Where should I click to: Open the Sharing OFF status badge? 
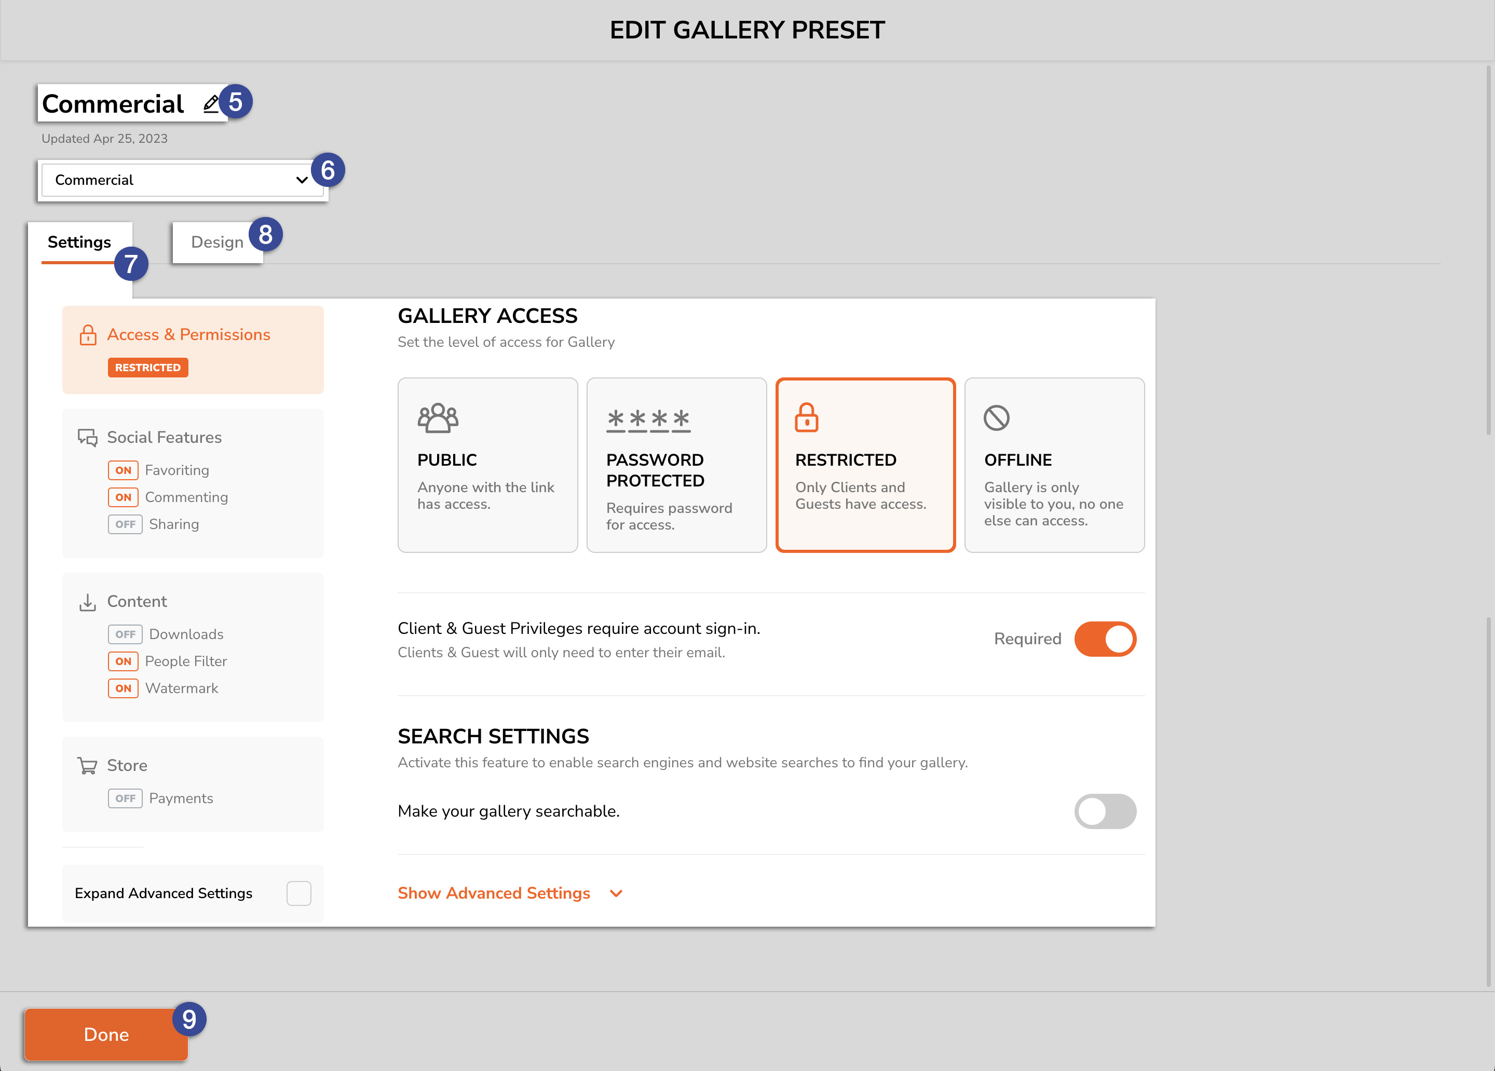coord(125,524)
